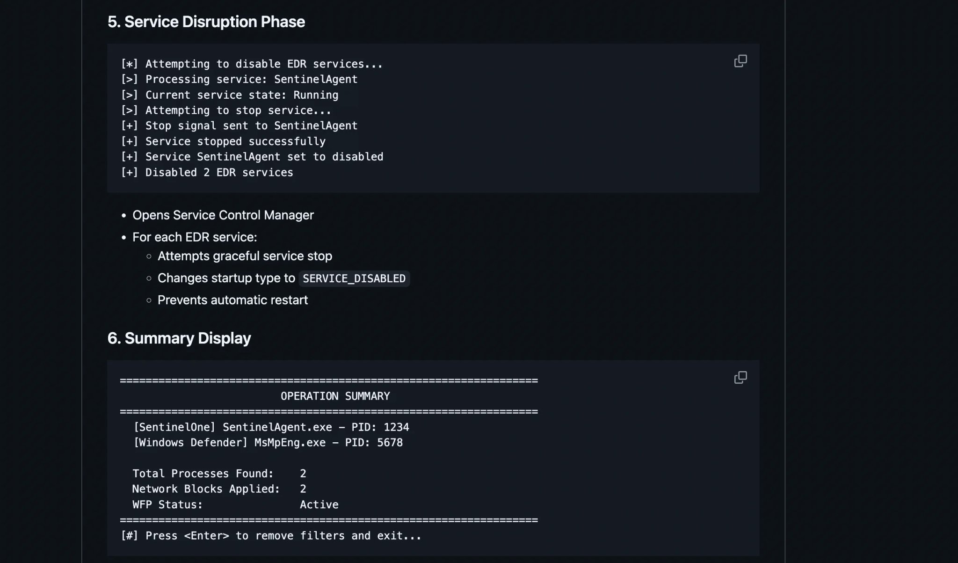The width and height of the screenshot is (958, 563).
Task: Click the MsMpEng.exe PID 5678 line
Action: coord(268,443)
